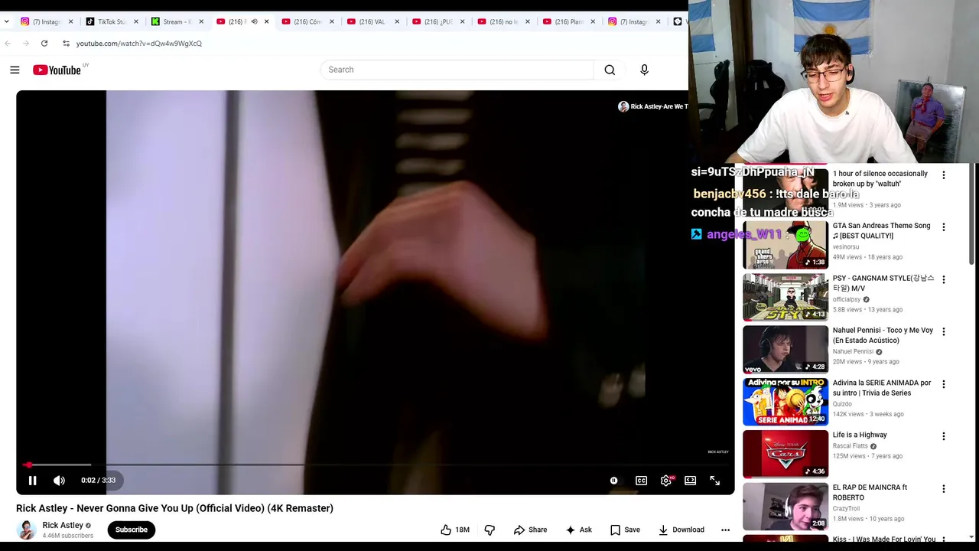Switch to the Stream Kick tab
The image size is (979, 551).
coord(177,21)
